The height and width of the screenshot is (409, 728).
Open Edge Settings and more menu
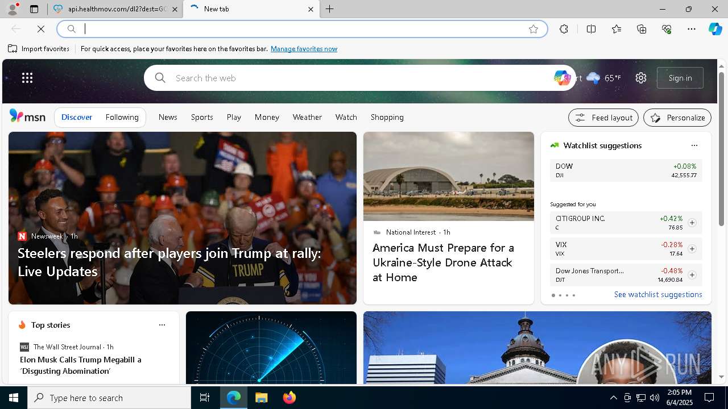click(x=692, y=29)
